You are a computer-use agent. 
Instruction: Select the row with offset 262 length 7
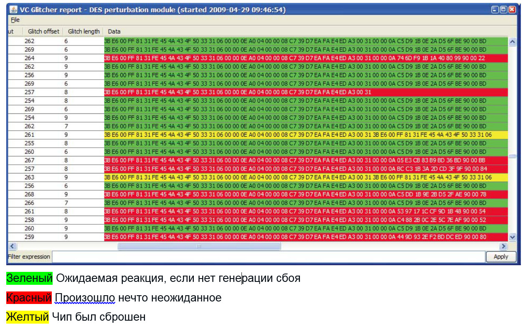[258, 126]
